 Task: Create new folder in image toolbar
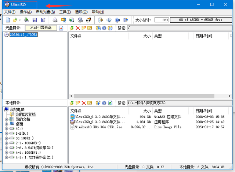(x=84, y=28)
